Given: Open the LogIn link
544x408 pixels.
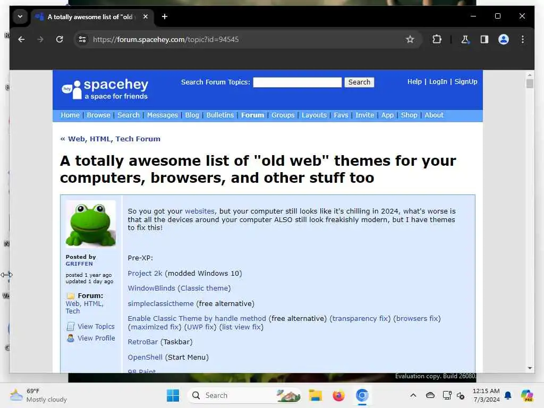Looking at the screenshot, I should tap(438, 82).
